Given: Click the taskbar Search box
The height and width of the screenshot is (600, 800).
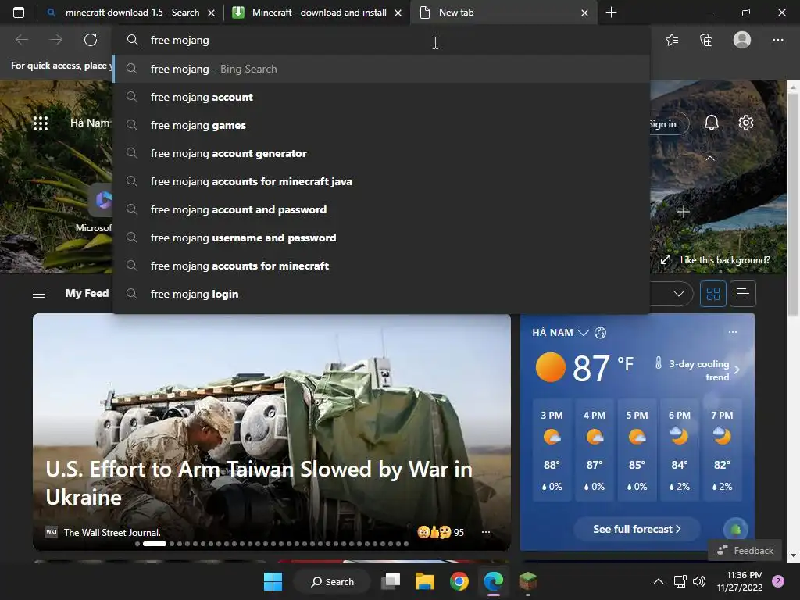Looking at the screenshot, I should point(332,581).
